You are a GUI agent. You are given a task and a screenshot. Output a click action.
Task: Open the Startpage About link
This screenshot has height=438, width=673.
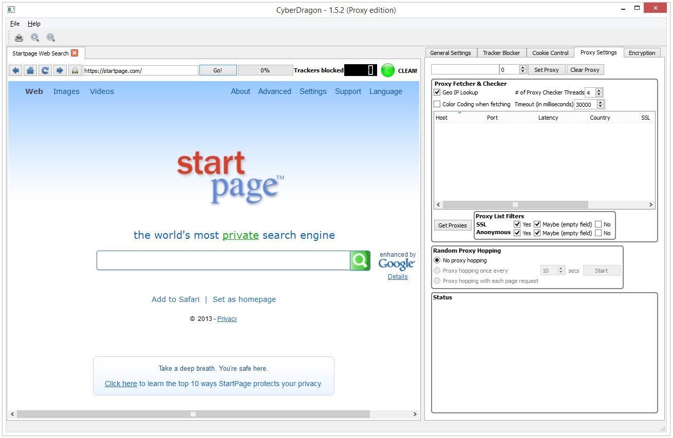(240, 91)
